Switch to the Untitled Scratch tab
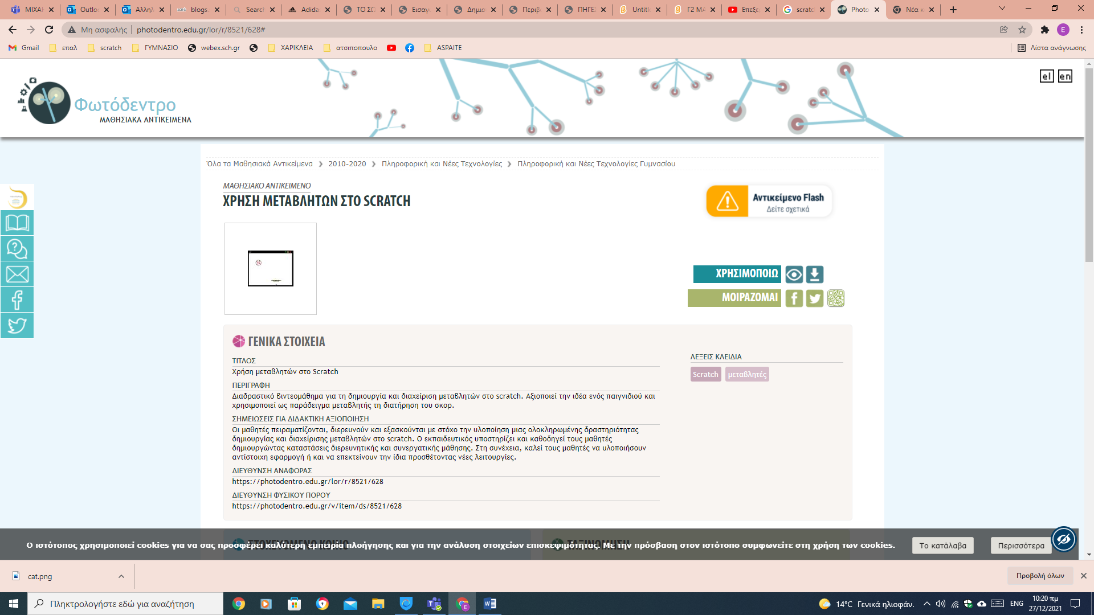This screenshot has height=615, width=1094. click(639, 10)
